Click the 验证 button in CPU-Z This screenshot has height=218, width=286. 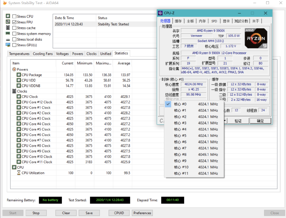pos(238,121)
